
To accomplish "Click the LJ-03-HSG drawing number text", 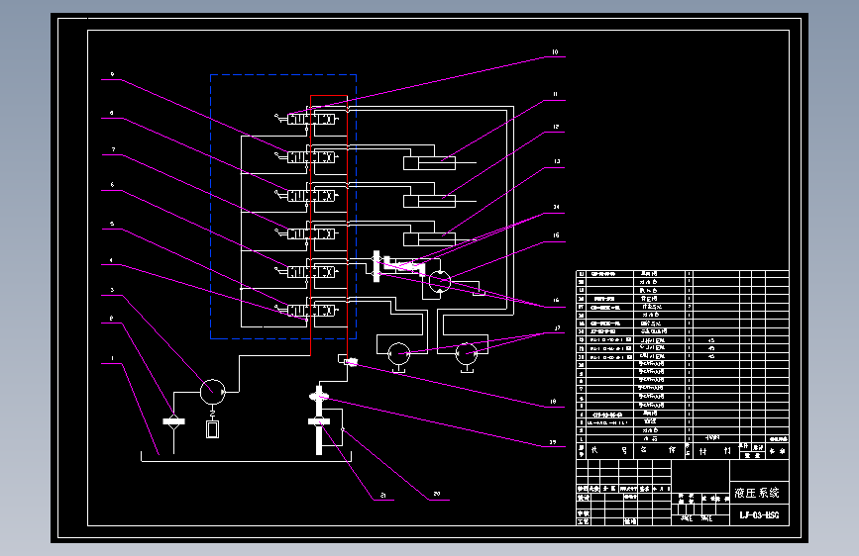I will 759,515.
